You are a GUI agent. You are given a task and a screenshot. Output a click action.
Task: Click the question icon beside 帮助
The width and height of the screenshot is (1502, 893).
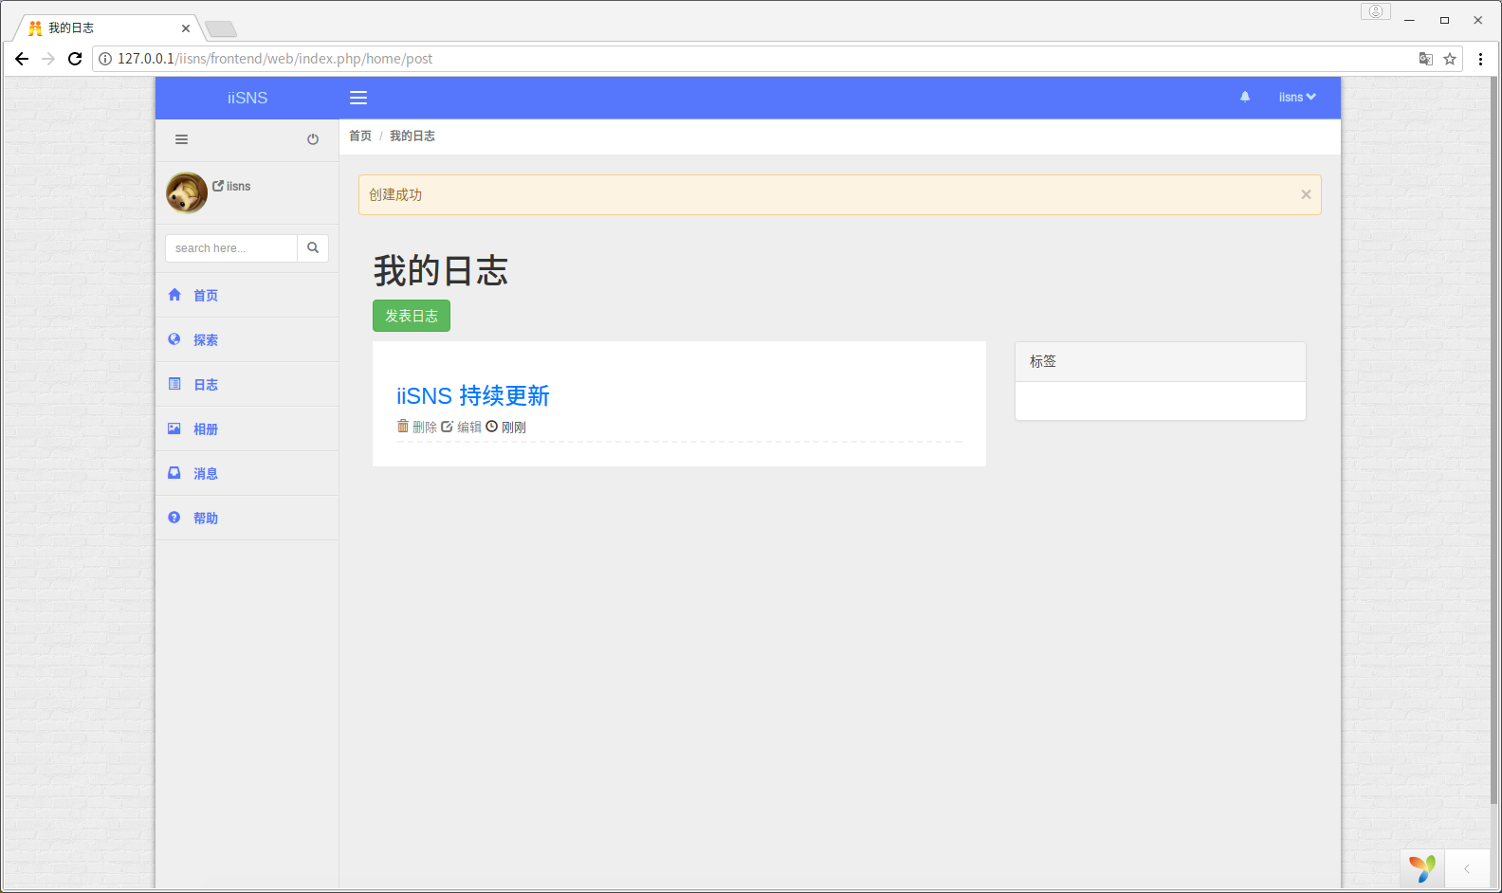coord(174,518)
